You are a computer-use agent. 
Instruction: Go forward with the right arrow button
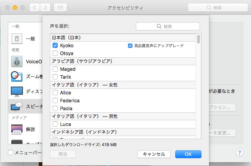pyautogui.click(x=45, y=7)
